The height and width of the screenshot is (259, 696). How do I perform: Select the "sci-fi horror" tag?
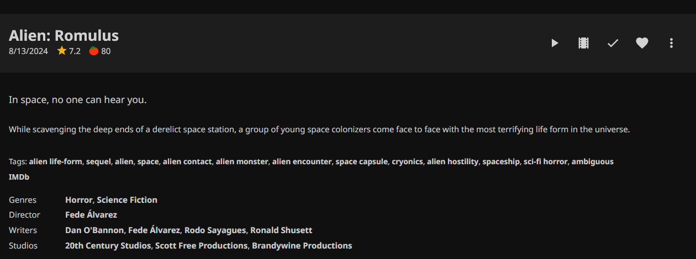(545, 161)
